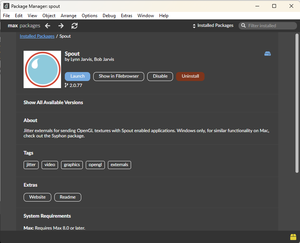300x243 pixels.
Task: Open the Spout Website
Action: click(x=37, y=197)
